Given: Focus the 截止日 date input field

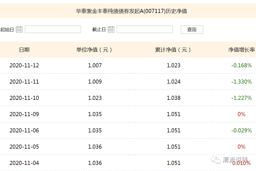Looking at the screenshot, I should (x=145, y=29).
